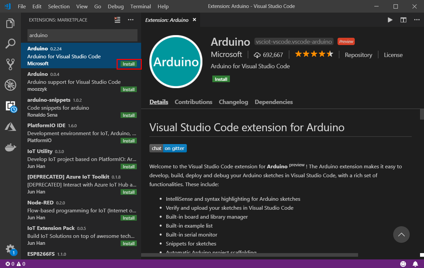Click Install in the extension details header
The image size is (424, 268).
click(x=221, y=79)
